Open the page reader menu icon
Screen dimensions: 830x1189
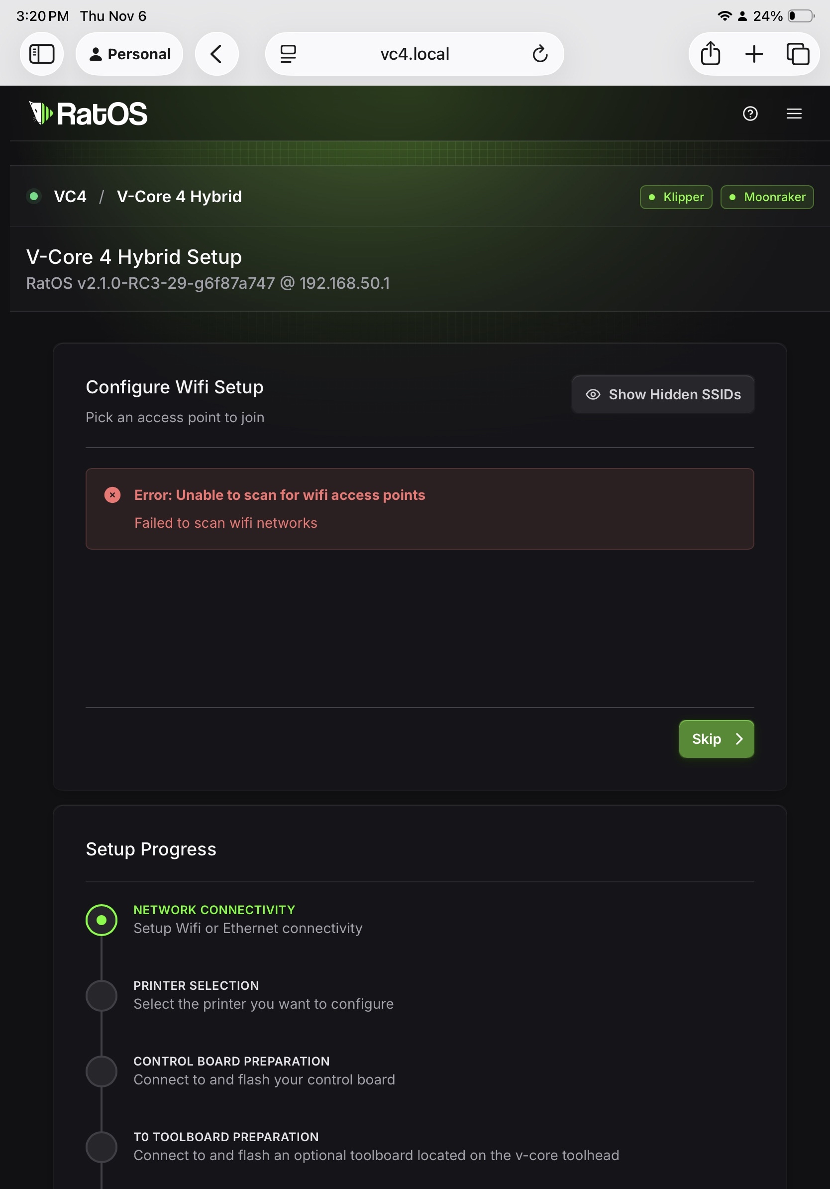[288, 54]
